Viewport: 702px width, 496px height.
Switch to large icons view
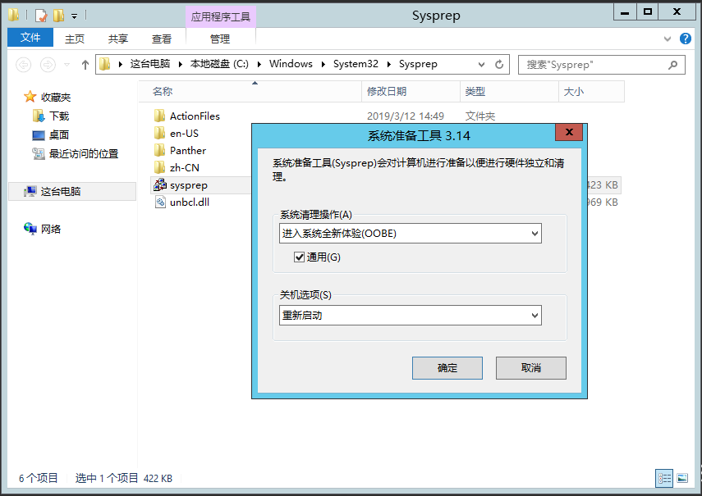(x=681, y=478)
